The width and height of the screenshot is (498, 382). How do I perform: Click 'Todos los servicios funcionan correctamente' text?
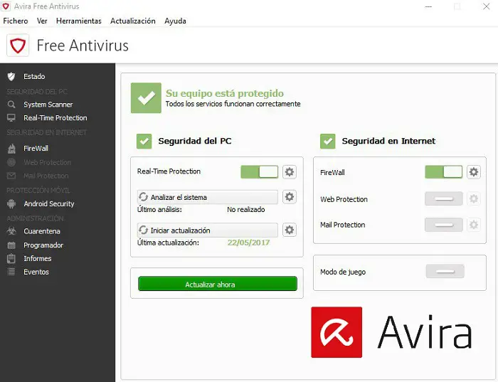(233, 104)
